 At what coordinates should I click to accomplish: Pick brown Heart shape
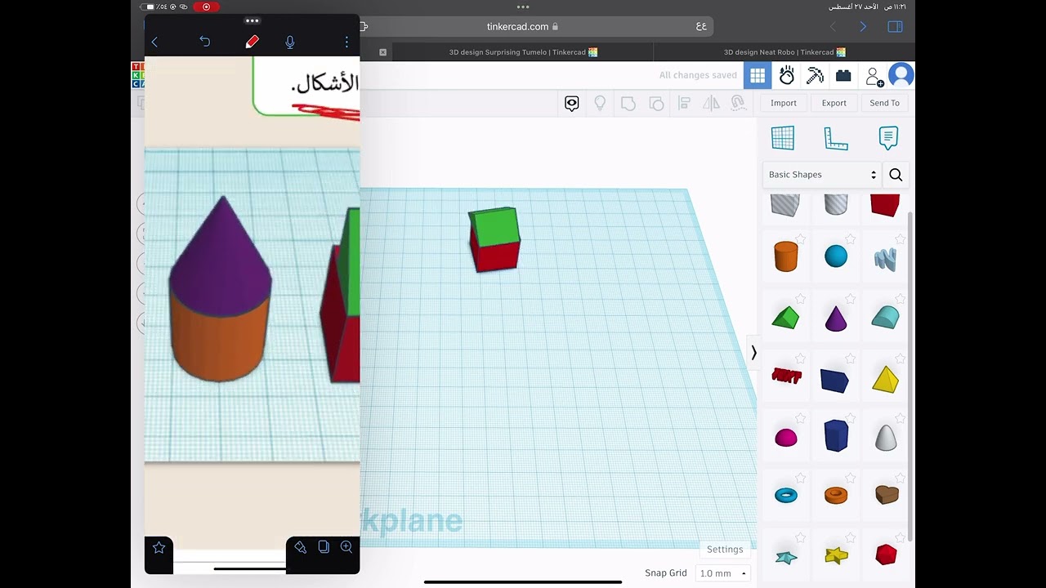coord(887,494)
